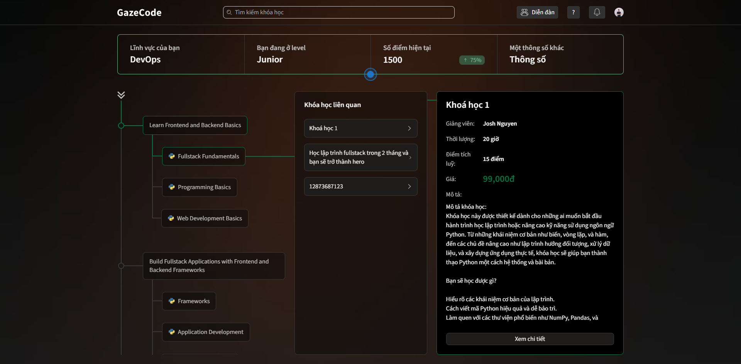Image resolution: width=741 pixels, height=364 pixels.
Task: Select the Số điểm hiện tại 1500 value
Action: [x=392, y=60]
